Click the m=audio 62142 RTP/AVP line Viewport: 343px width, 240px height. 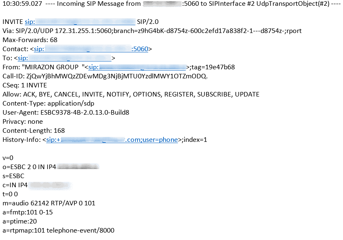click(x=49, y=203)
